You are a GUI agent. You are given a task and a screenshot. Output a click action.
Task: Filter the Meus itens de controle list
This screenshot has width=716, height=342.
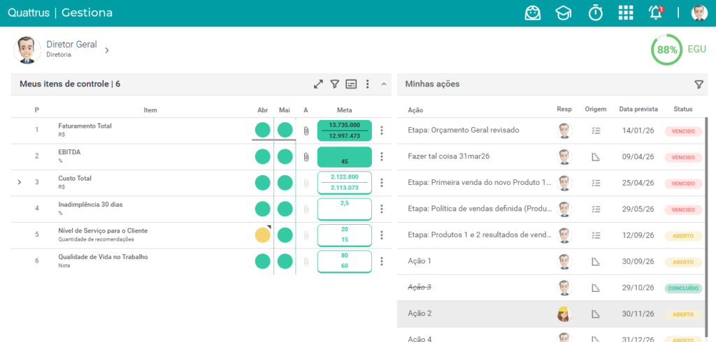[335, 84]
